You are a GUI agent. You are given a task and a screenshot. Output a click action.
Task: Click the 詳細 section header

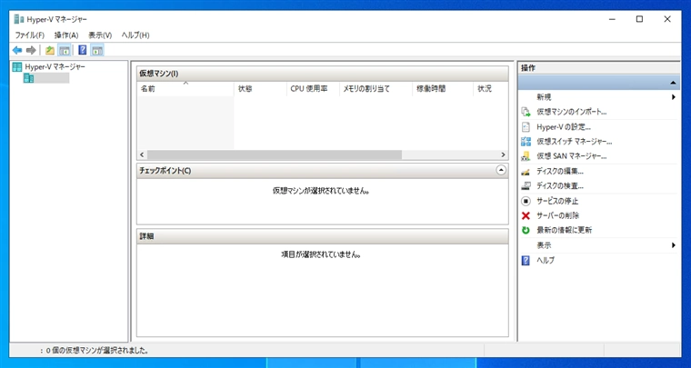[x=323, y=236]
